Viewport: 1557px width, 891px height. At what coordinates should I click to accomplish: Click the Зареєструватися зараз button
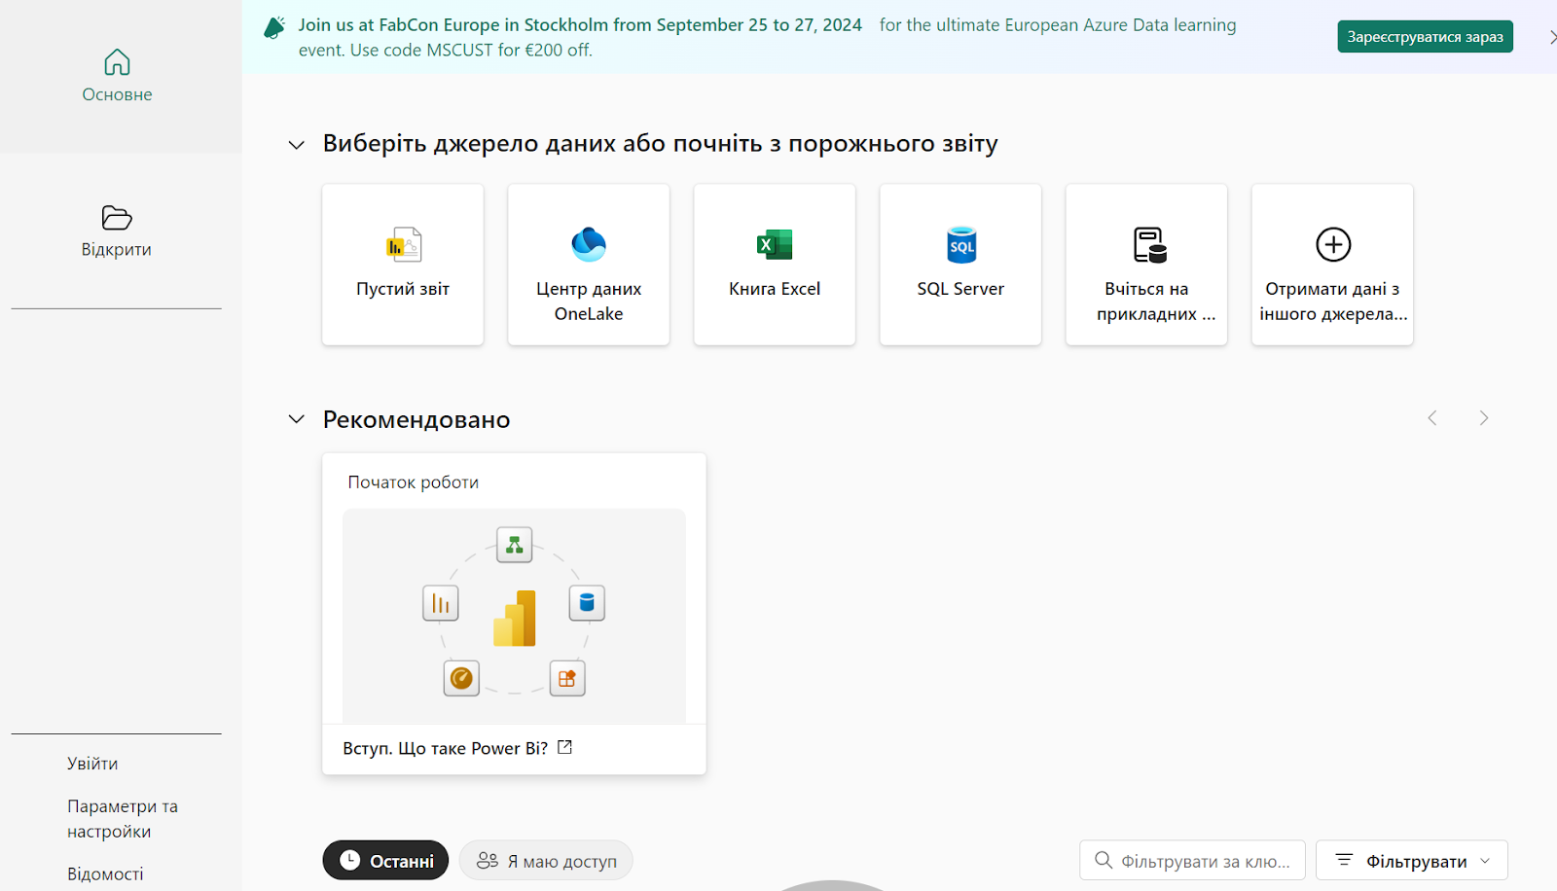click(1425, 37)
